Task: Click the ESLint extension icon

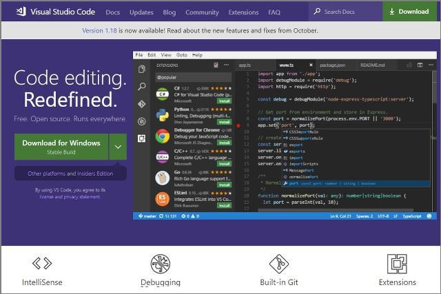Action: tap(163, 199)
